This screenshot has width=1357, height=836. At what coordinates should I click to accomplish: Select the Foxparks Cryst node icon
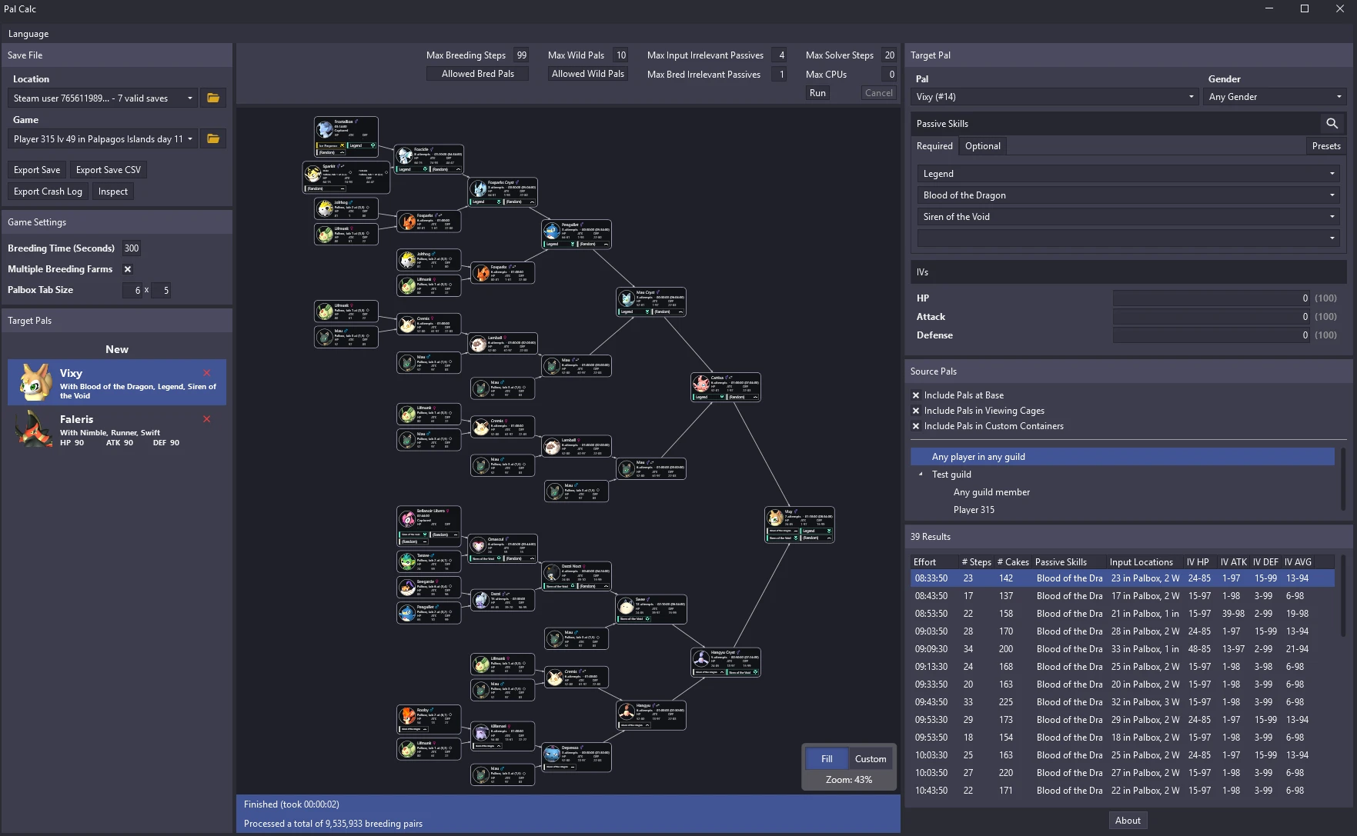point(480,189)
